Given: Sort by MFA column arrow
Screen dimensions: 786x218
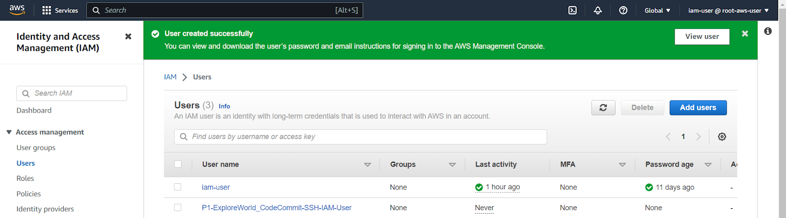Looking at the screenshot, I should pyautogui.click(x=622, y=165).
